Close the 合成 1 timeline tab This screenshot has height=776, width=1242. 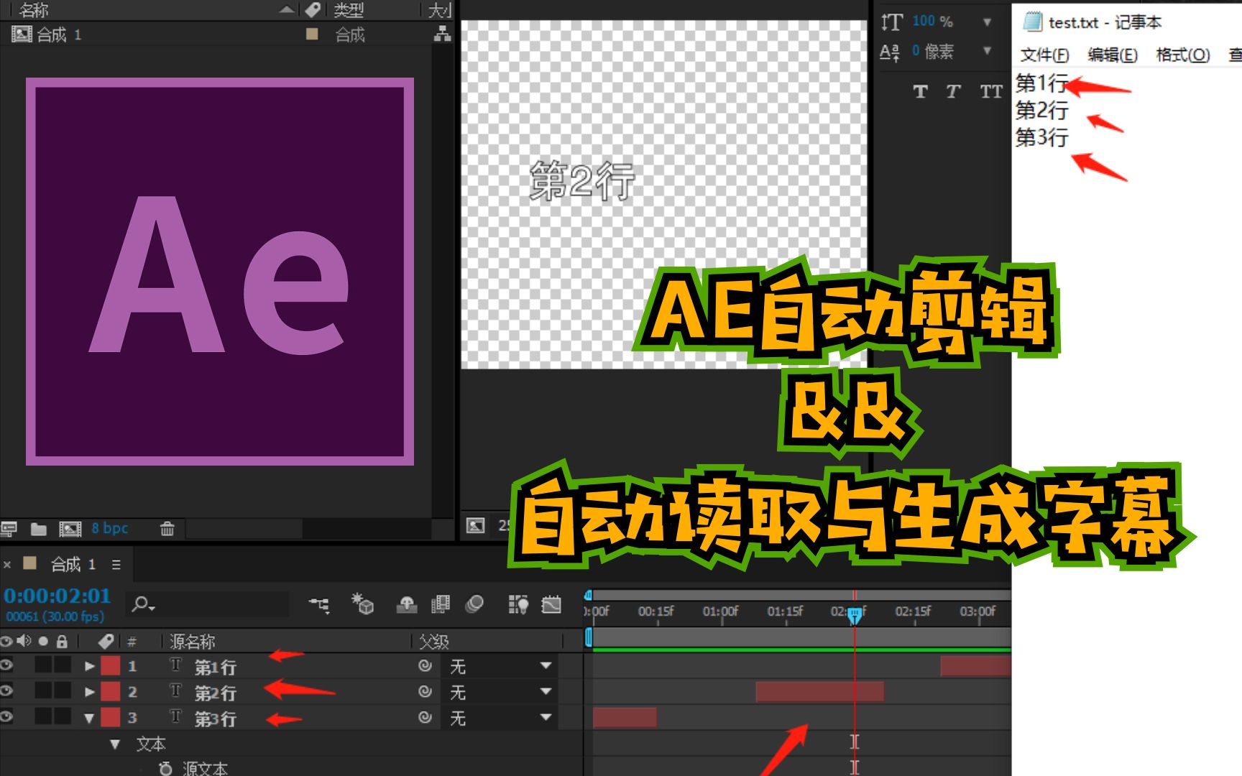7,565
